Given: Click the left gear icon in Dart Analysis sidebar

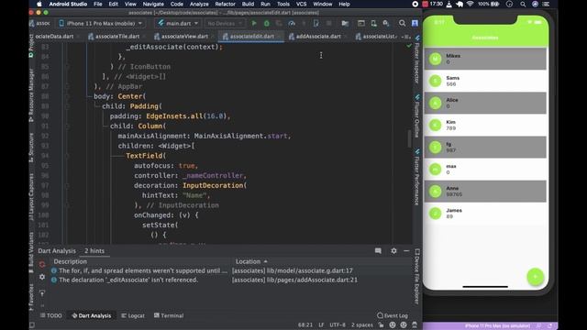Looking at the screenshot, I should [42, 277].
